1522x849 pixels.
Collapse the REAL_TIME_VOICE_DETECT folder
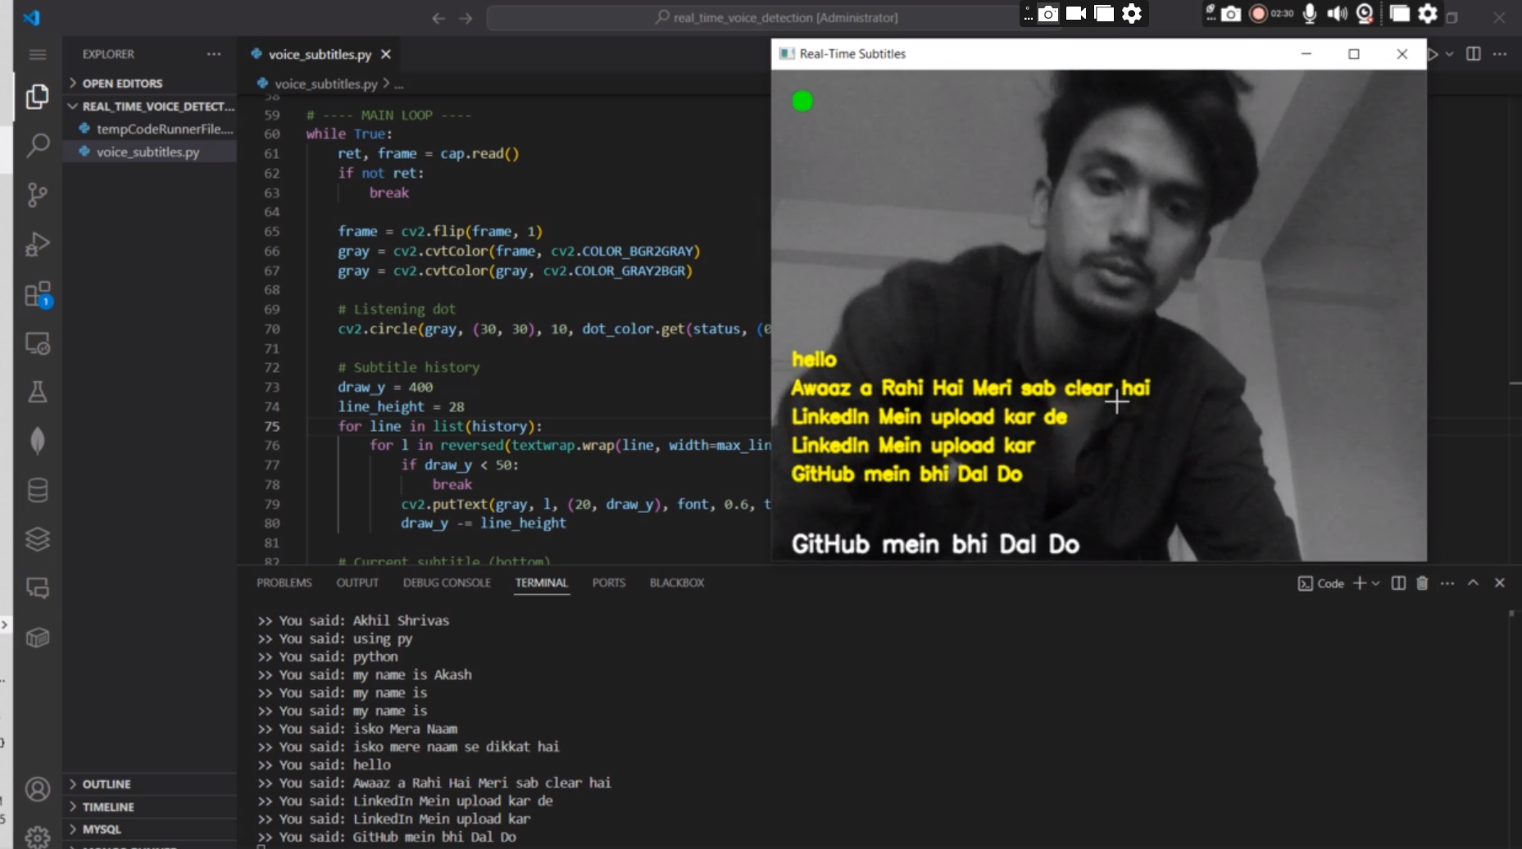pos(151,106)
